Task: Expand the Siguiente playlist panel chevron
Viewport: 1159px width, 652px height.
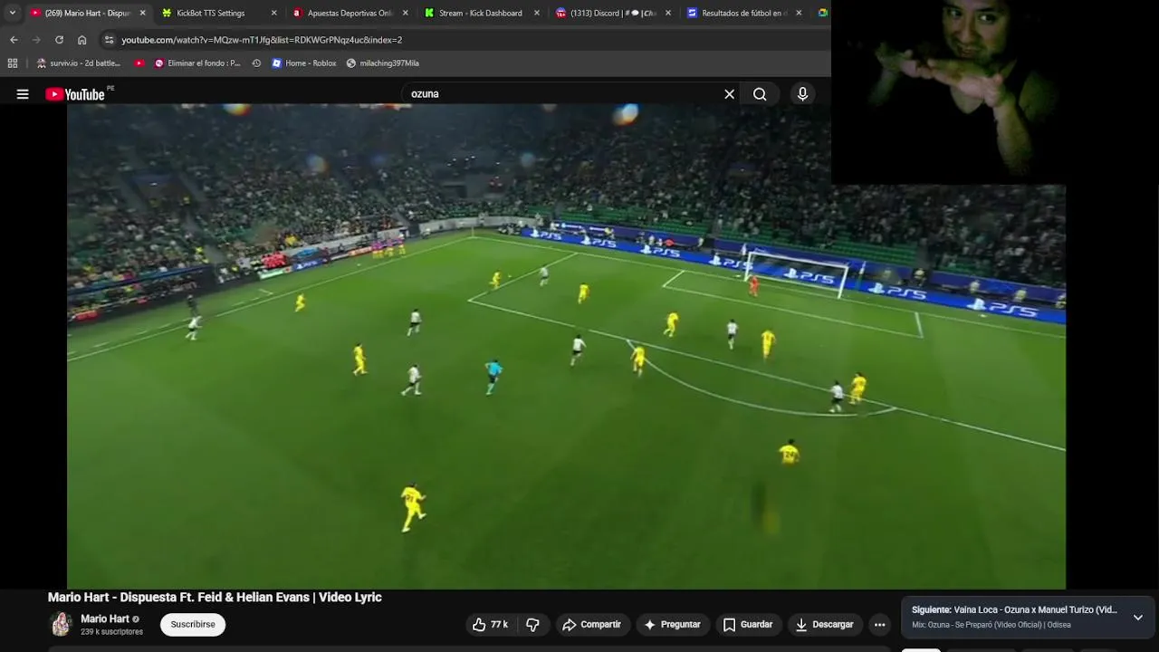Action: point(1138,618)
